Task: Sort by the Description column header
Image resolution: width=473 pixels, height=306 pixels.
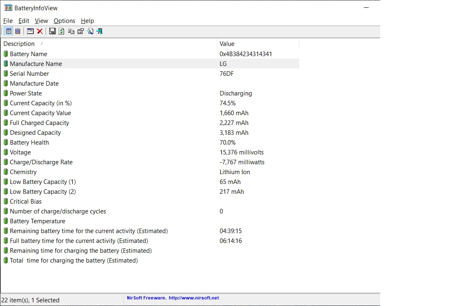Action: (109, 44)
